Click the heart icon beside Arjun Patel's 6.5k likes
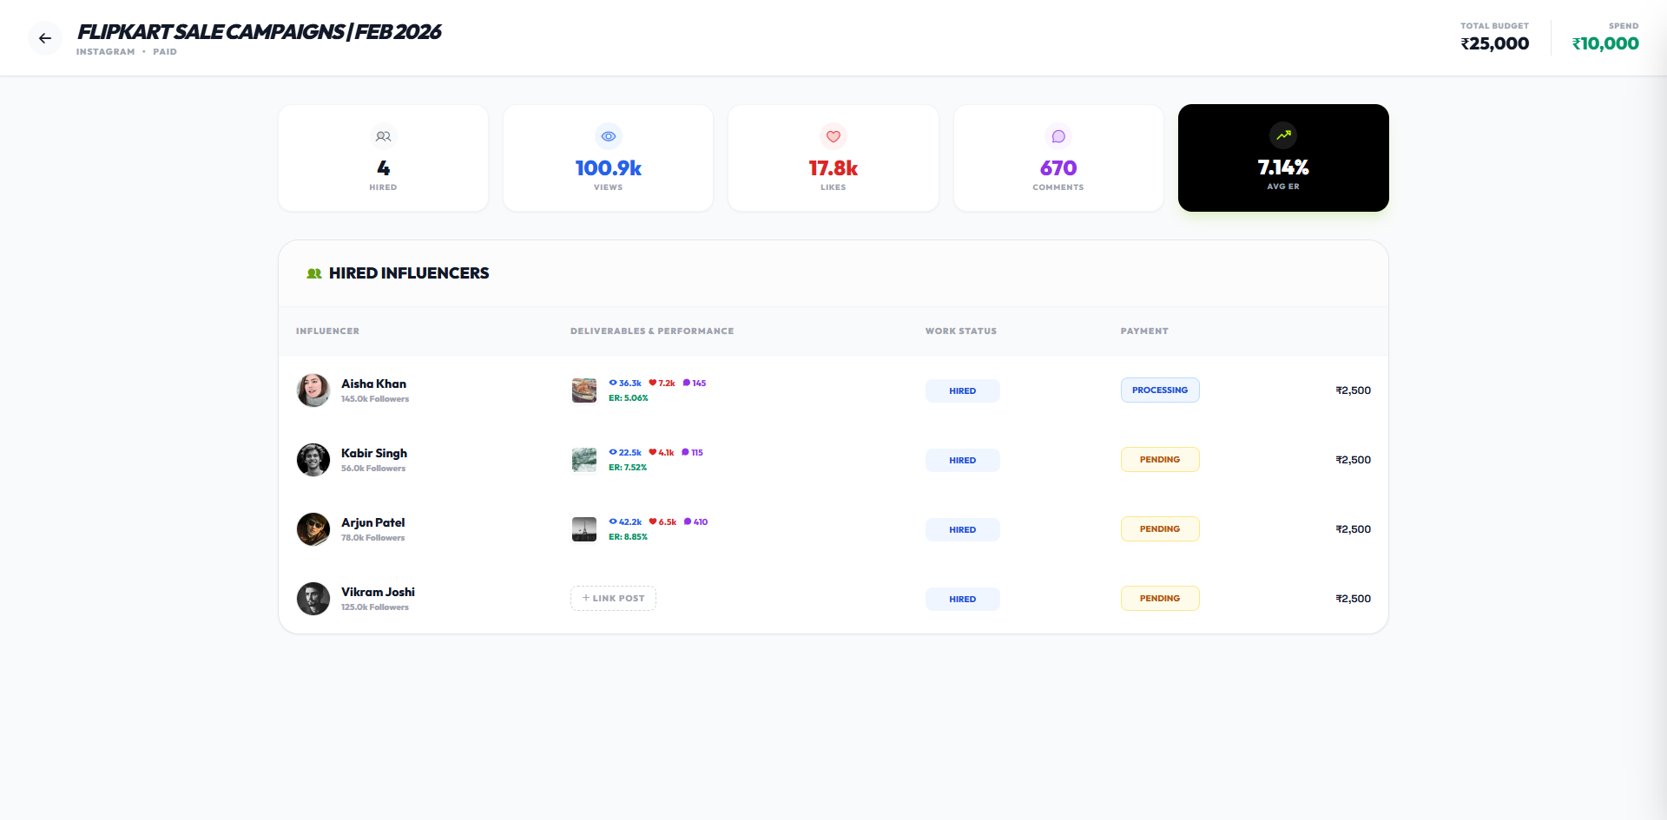The height and width of the screenshot is (820, 1667). (653, 522)
